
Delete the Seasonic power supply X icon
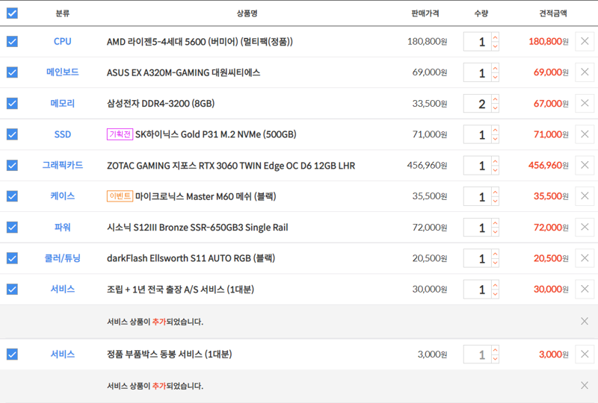click(x=585, y=227)
